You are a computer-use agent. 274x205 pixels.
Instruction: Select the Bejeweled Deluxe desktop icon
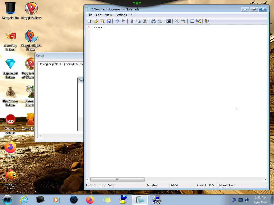click(x=10, y=69)
